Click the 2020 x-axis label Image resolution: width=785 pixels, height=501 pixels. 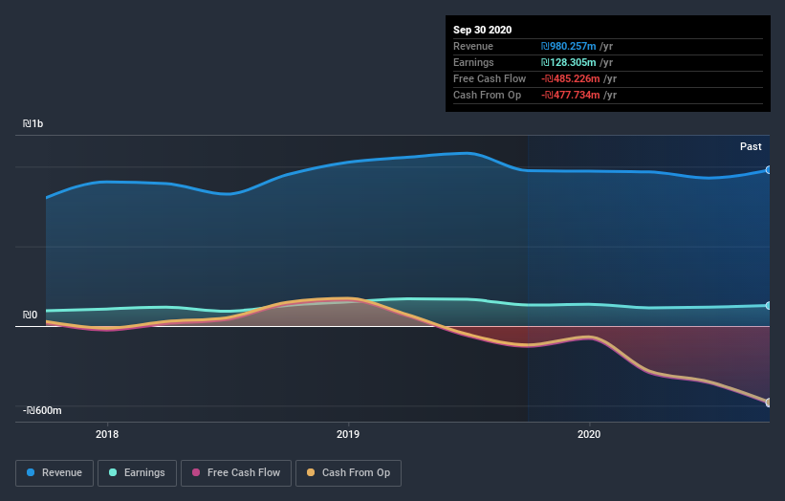click(589, 434)
